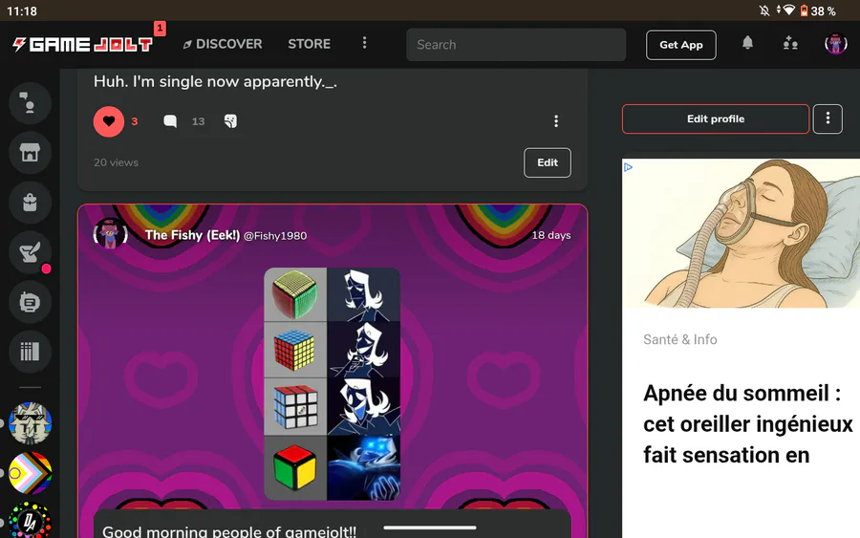Open the creator sidebar icon below quests

(x=31, y=302)
